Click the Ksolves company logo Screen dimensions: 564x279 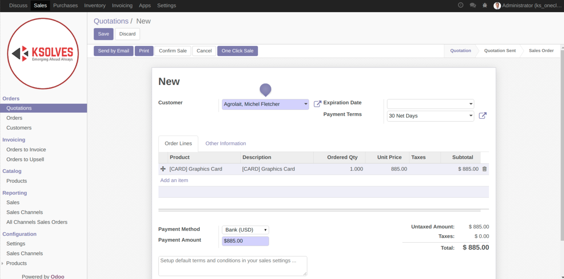tap(43, 54)
